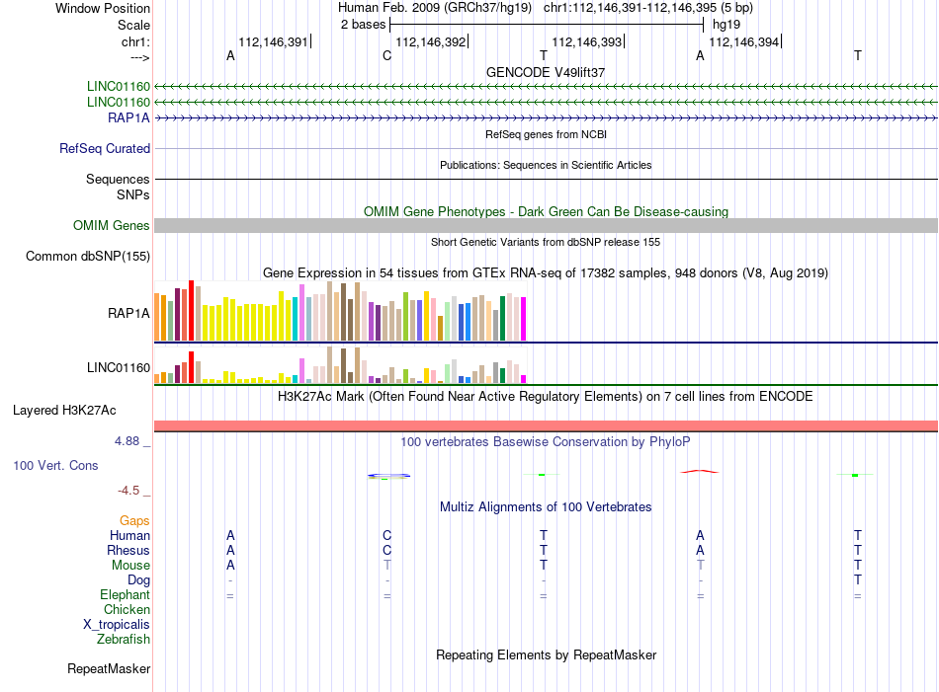
Task: Click the 'Rhesus' alignment species label
Action: (128, 551)
